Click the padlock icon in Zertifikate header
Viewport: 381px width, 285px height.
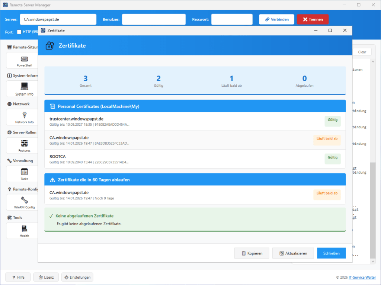coord(49,45)
